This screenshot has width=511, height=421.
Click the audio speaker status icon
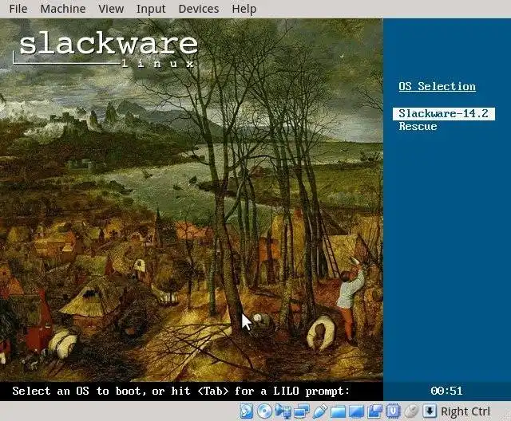(283, 411)
